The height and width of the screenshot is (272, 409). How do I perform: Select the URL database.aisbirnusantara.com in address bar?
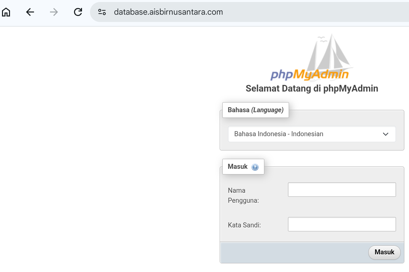(x=168, y=12)
